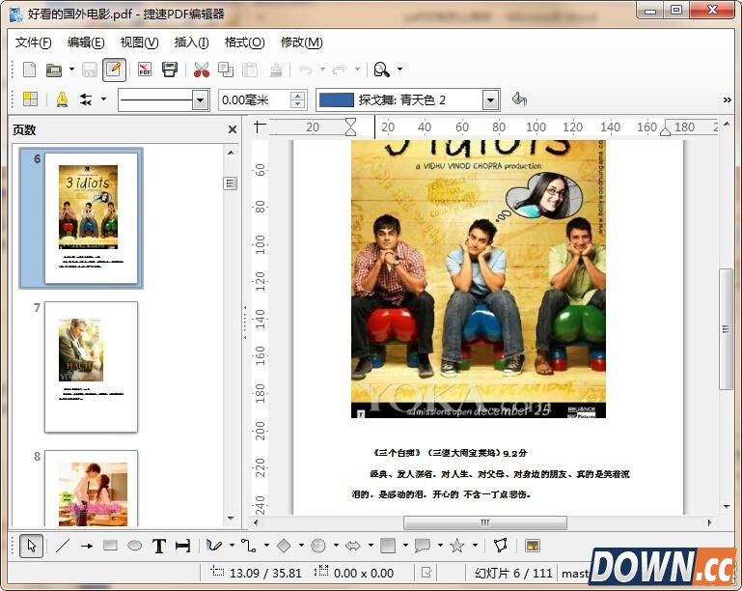Select page 7 thumbnail
Screen dimensions: 742x591
(x=91, y=367)
